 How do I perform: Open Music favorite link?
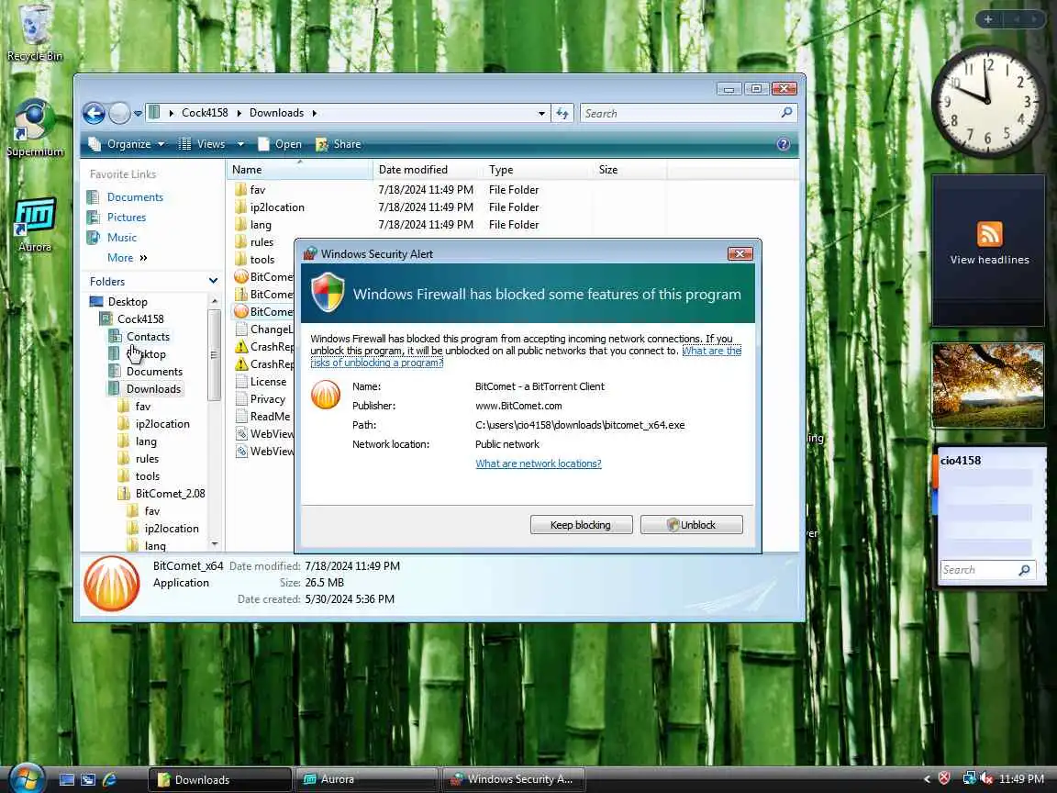121,238
